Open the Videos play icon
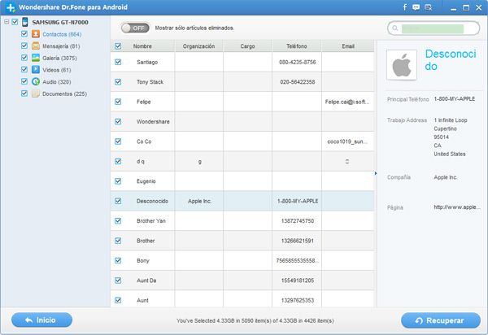Screen dimensions: 488x335 (x=36, y=69)
